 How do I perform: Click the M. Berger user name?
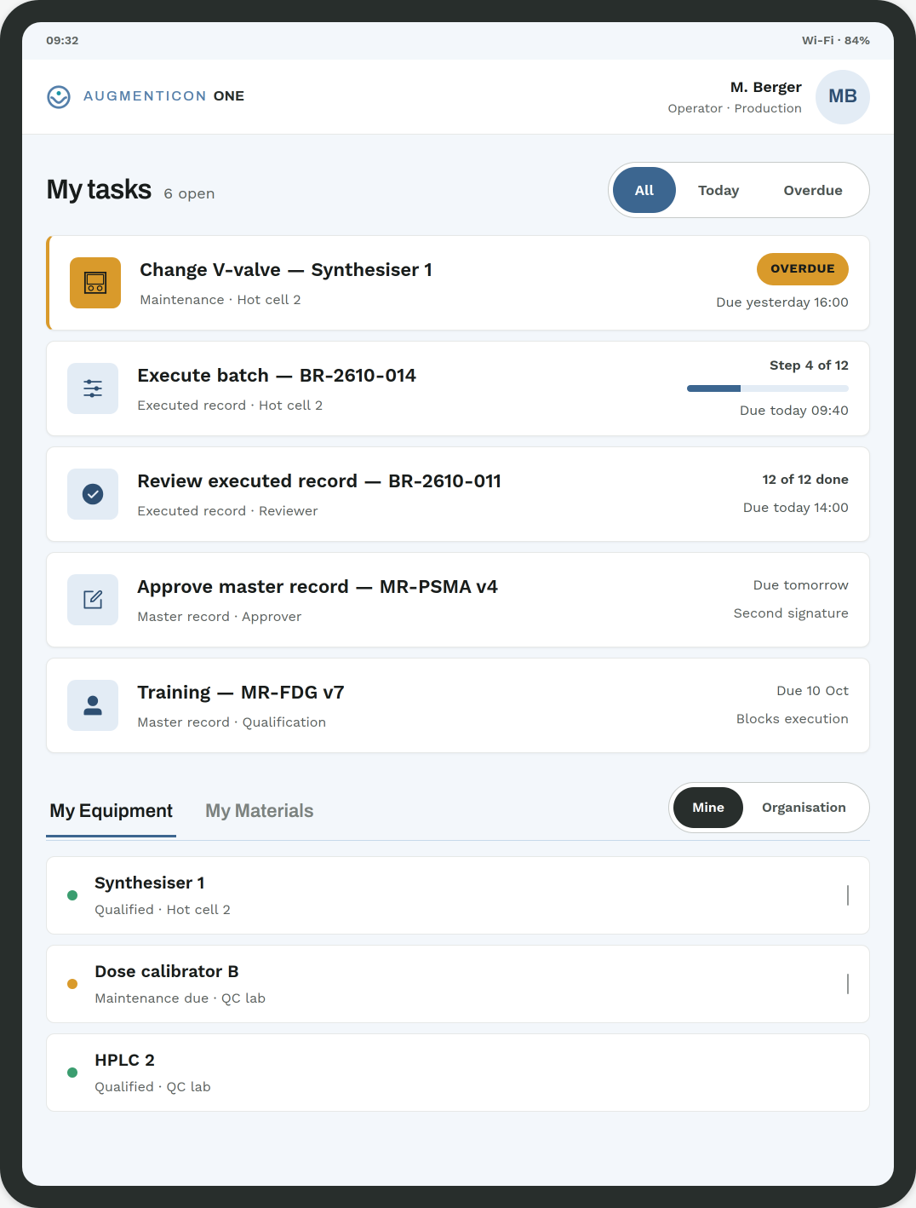766,87
